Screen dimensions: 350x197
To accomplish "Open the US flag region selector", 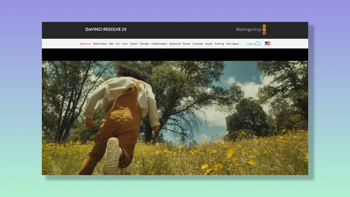I will point(267,44).
